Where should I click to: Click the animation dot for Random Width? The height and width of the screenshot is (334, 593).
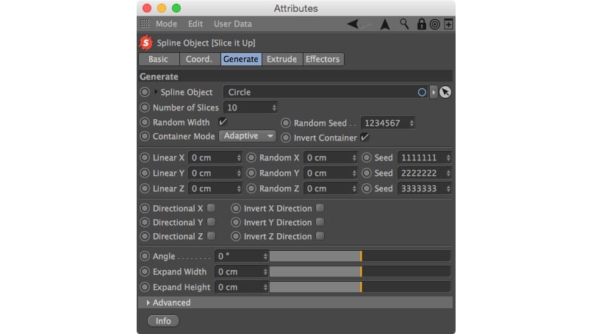[145, 122]
